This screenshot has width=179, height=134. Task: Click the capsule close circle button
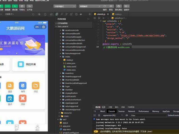43,27
